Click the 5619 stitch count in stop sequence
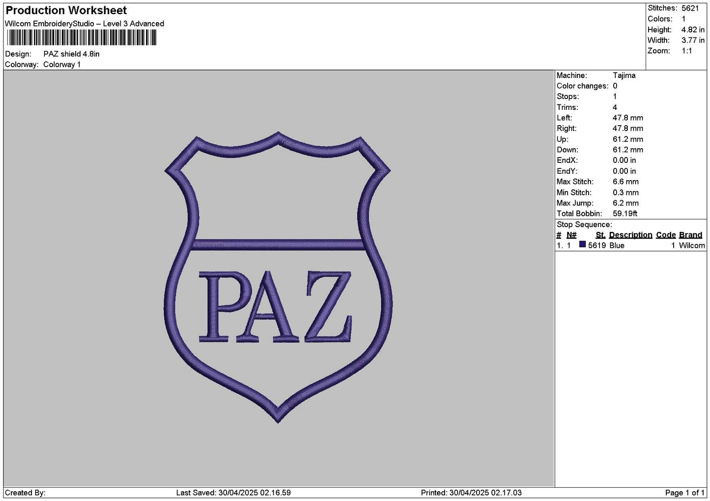710x501 pixels. click(x=597, y=245)
